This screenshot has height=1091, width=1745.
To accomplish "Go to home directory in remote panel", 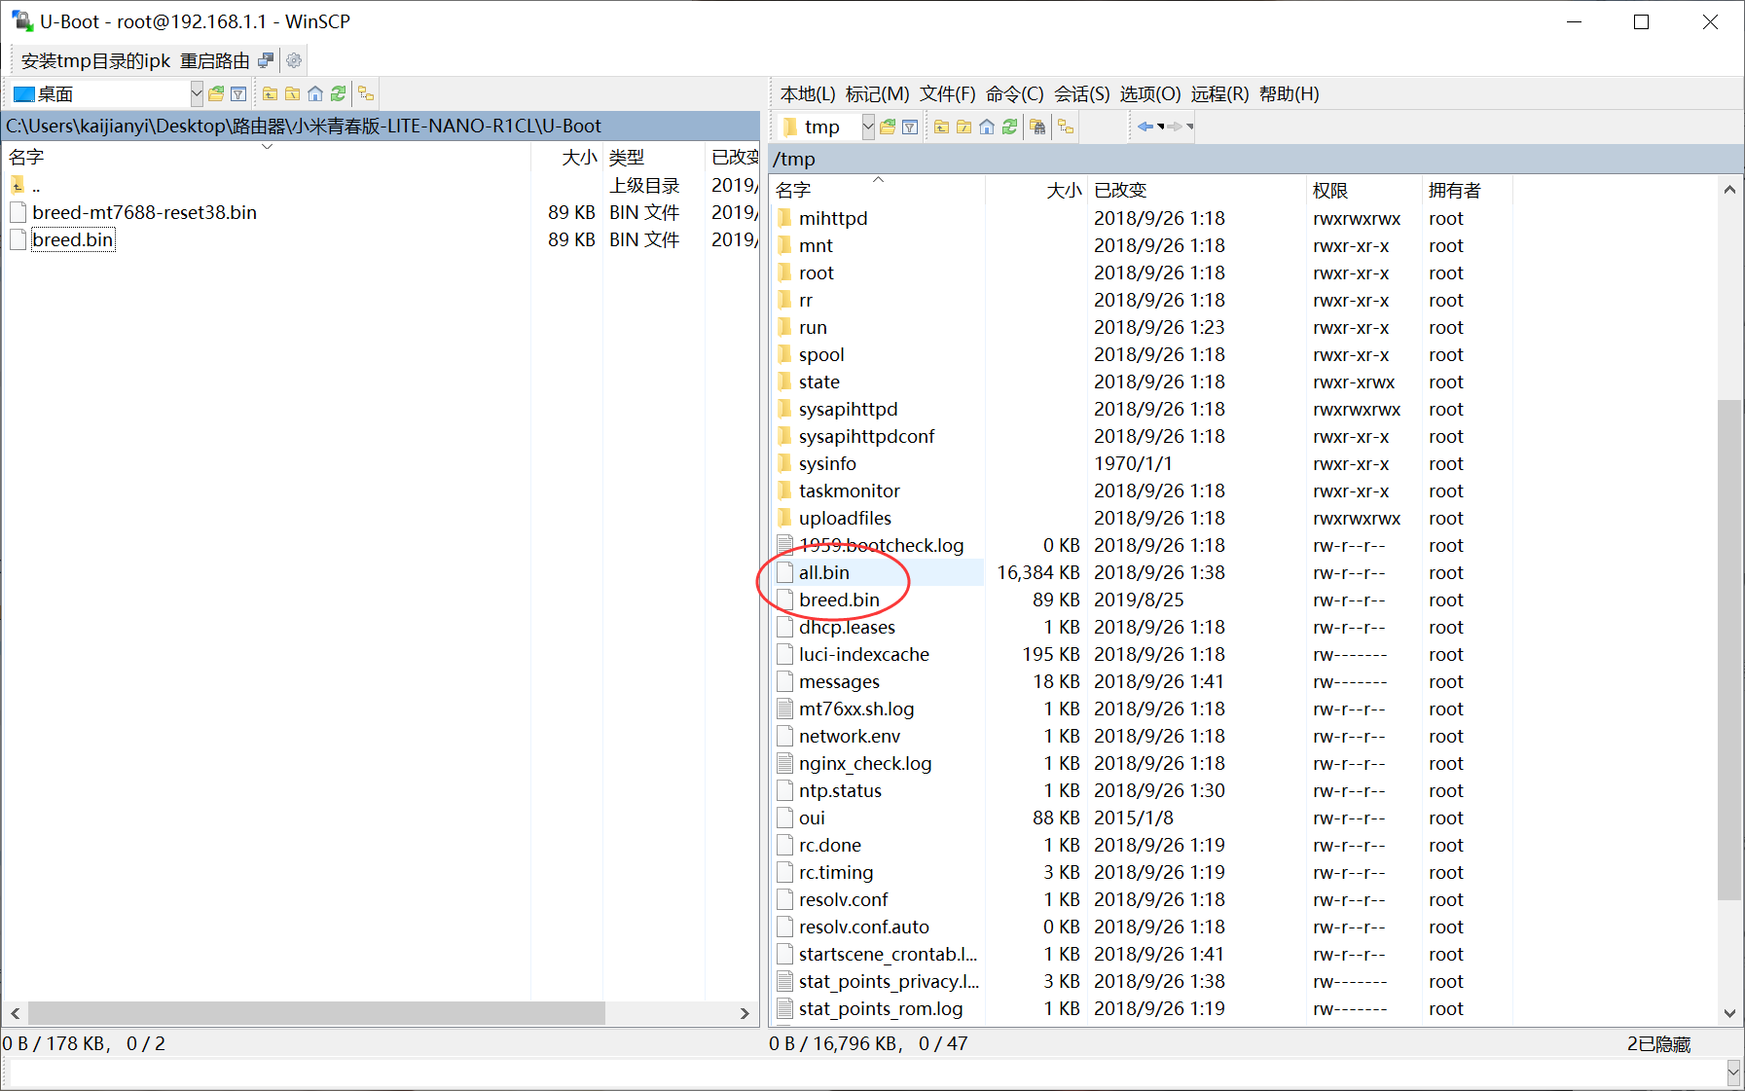I will click(x=987, y=127).
